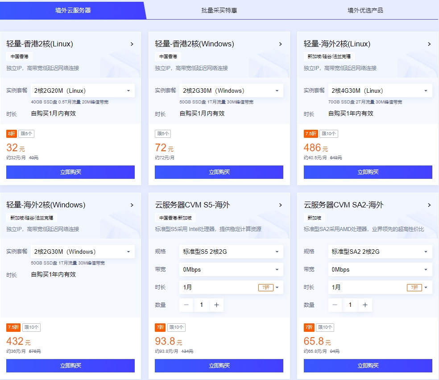Open arrow on 云服务器CVM S5-海外 card
Screen dimensions: 439x380
coord(281,204)
